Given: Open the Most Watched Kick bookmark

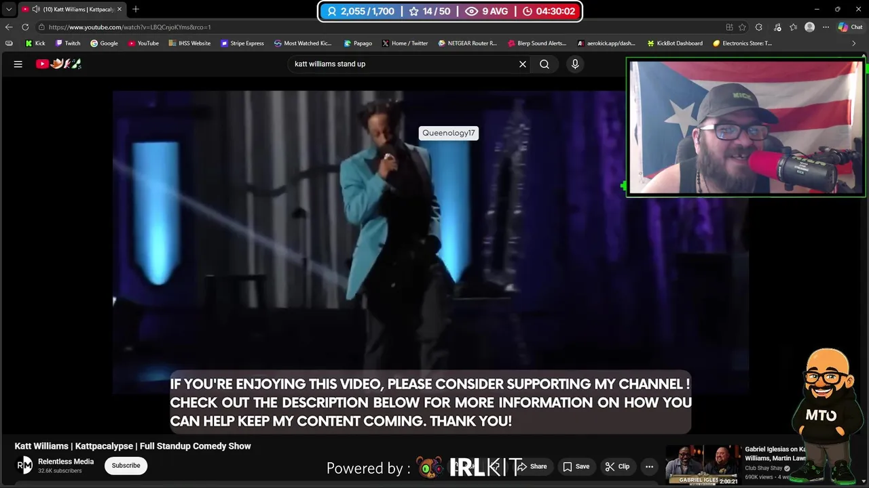Looking at the screenshot, I should tap(303, 43).
